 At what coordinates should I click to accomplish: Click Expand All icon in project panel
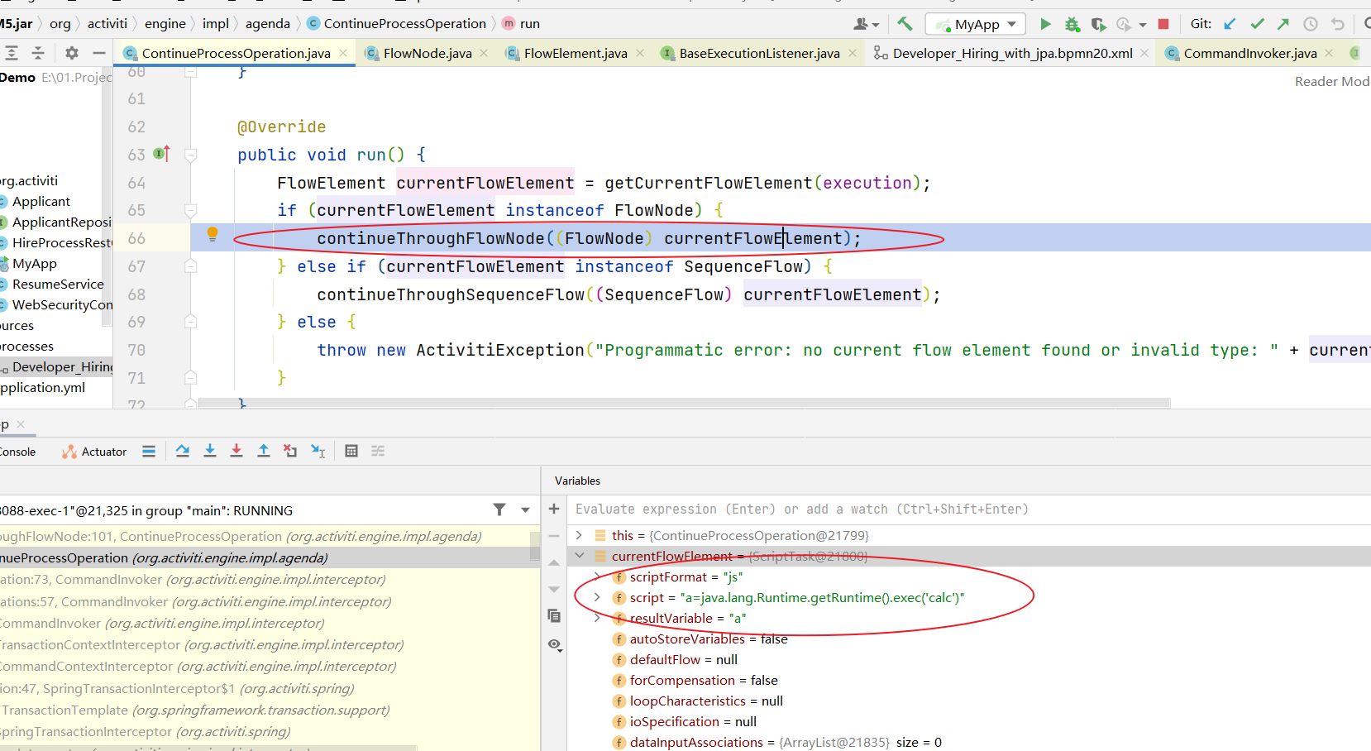[12, 53]
